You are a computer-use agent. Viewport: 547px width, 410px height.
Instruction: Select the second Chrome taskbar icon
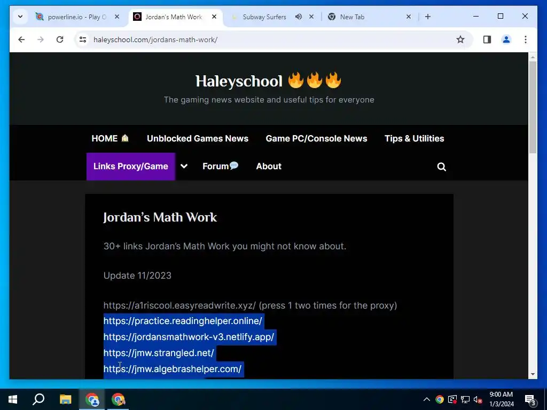(118, 399)
